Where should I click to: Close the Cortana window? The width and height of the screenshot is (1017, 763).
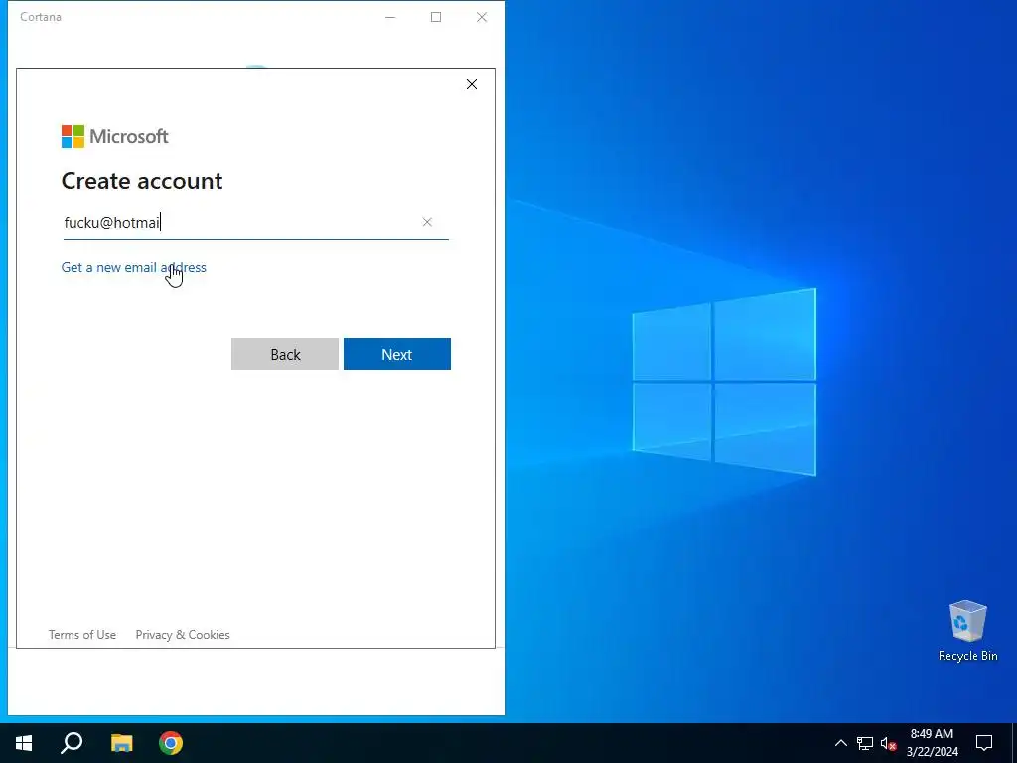click(482, 17)
